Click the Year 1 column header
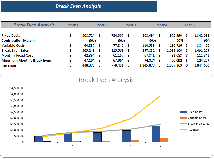This screenshot has height=159, width=214. [73, 25]
